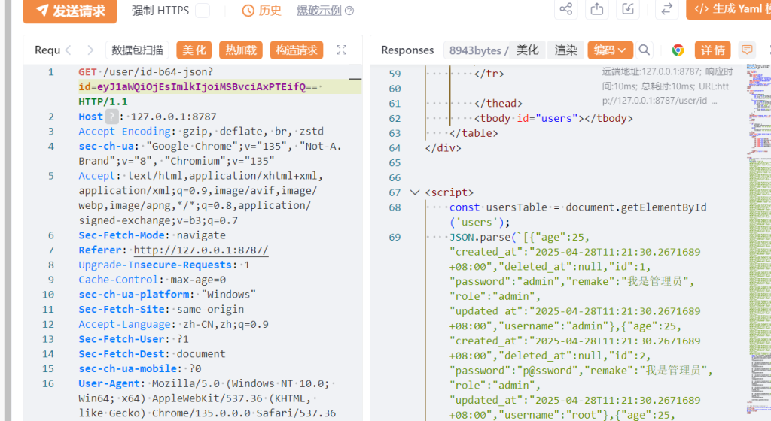This screenshot has width=771, height=421.
Task: Toggle the 强制 HTTPS checkbox
Action: pos(203,11)
